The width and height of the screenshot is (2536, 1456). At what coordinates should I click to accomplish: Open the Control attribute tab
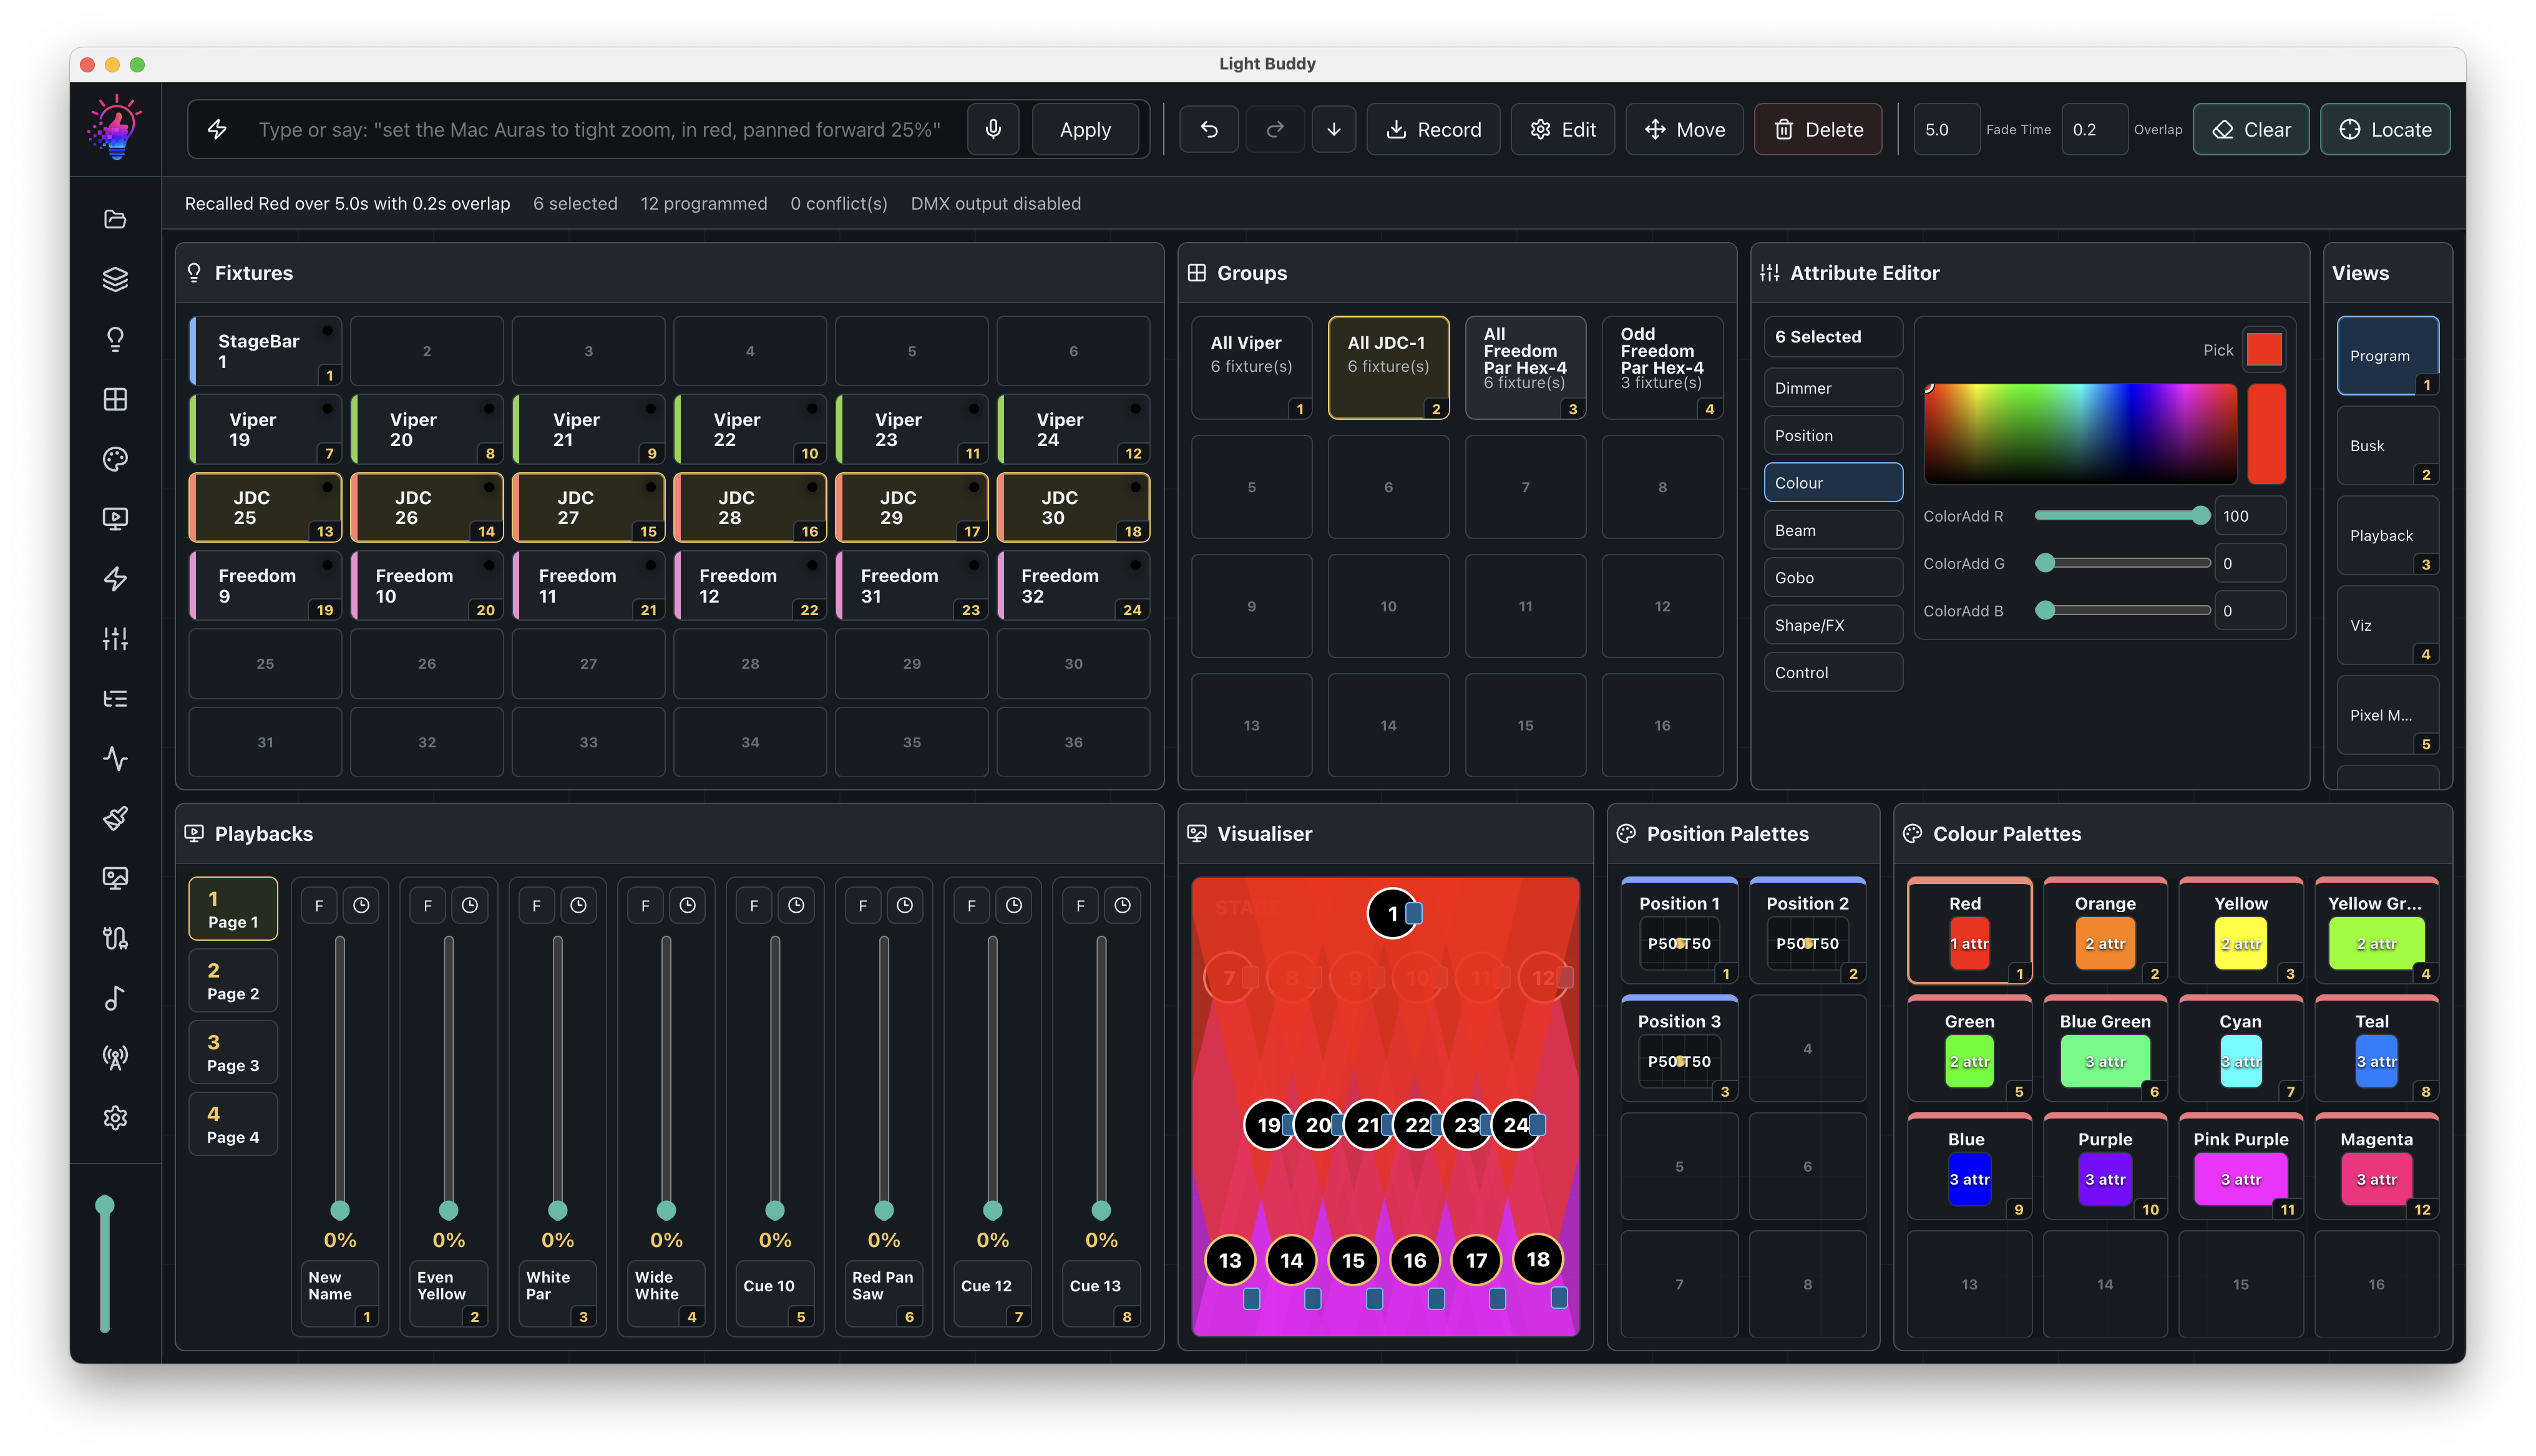(1832, 672)
